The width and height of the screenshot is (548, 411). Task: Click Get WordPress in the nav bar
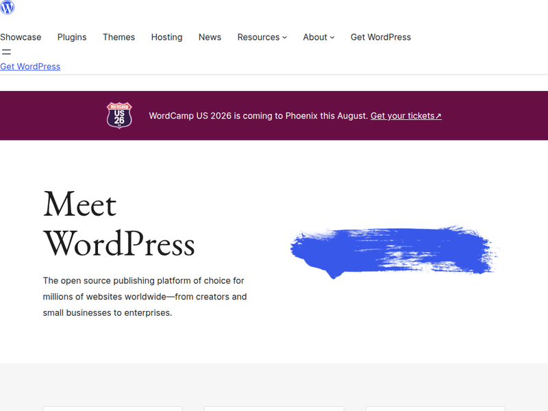381,37
